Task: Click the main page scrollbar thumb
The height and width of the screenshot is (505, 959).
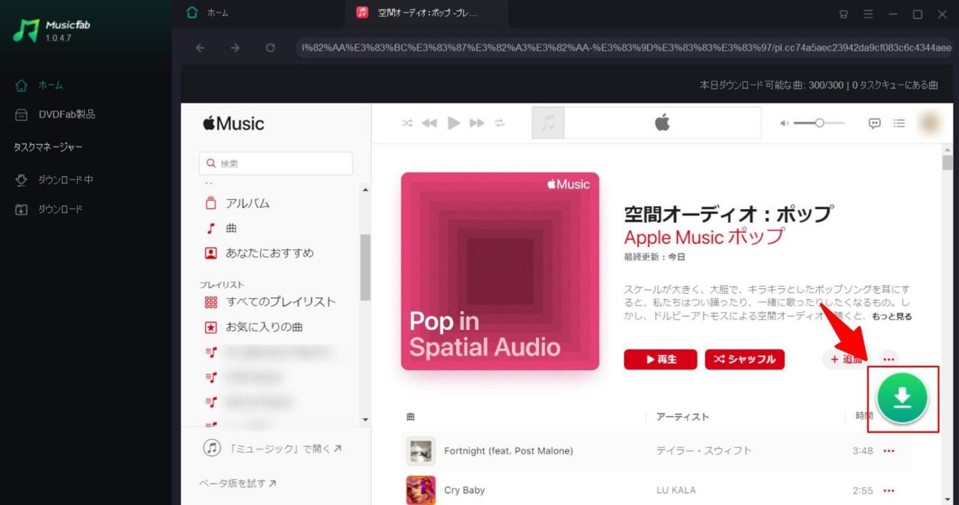Action: point(947,163)
